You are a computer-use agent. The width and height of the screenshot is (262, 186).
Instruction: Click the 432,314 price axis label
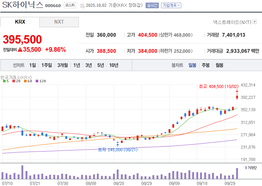pyautogui.click(x=248, y=85)
